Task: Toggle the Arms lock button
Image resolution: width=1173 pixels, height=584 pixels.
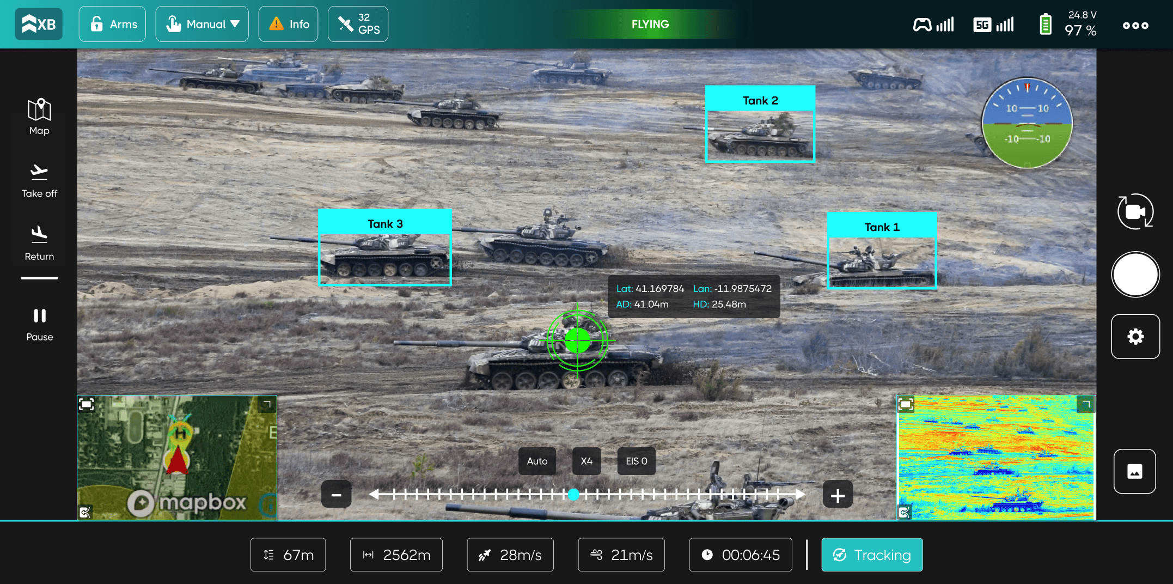Action: [x=112, y=24]
